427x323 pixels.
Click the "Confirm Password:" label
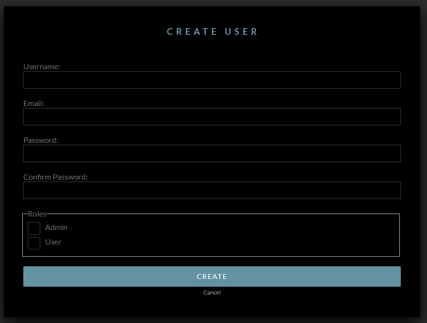coord(55,177)
